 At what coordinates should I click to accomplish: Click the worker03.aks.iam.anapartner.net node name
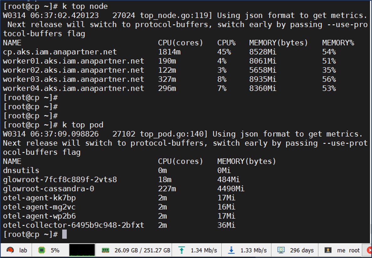click(x=74, y=79)
